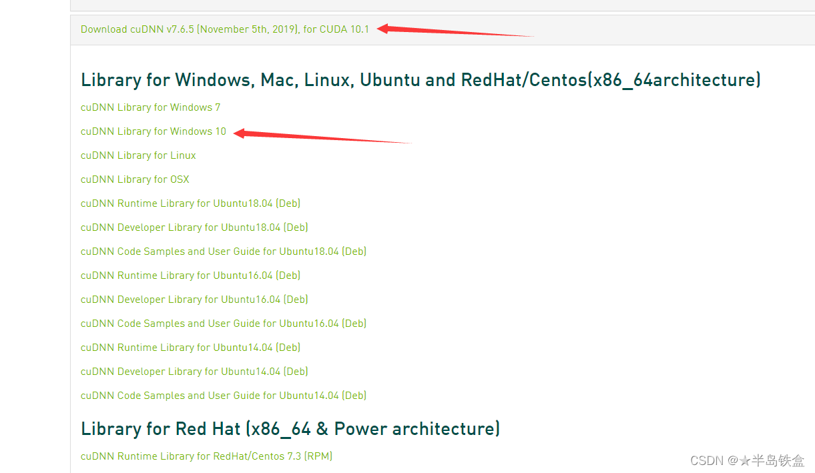Open cuDNN Library for Windows 7 link
Screen dimensions: 815x473
150,107
